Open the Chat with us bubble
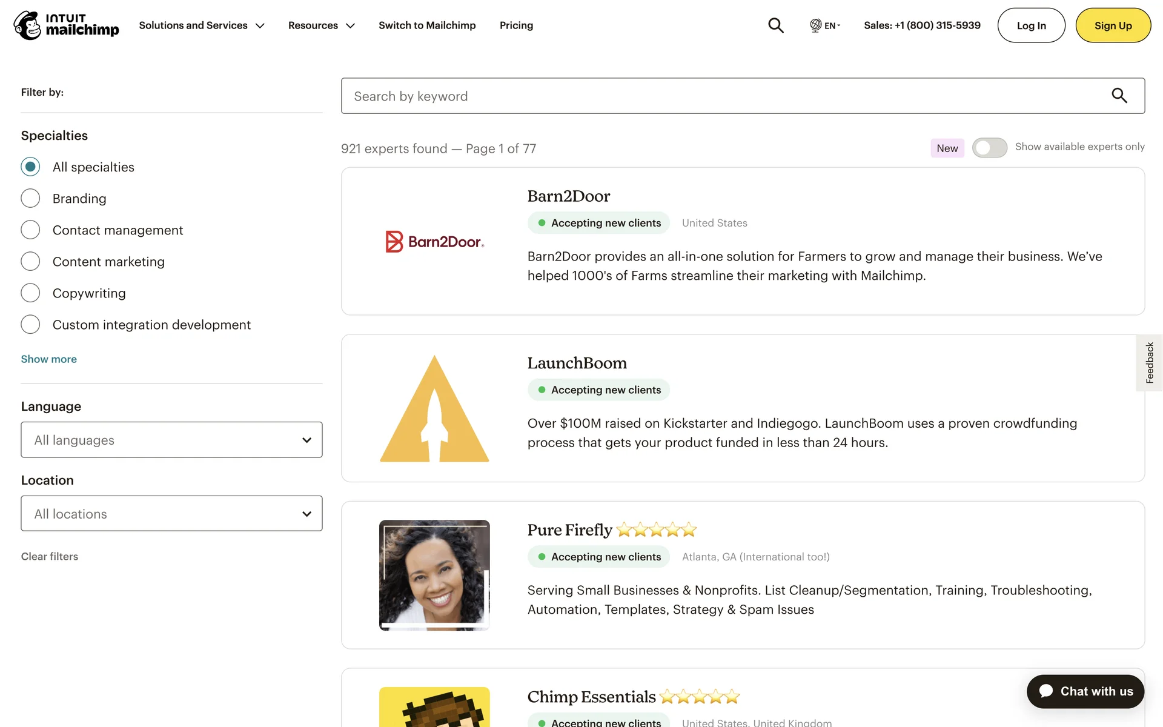Image resolution: width=1163 pixels, height=727 pixels. 1085,691
